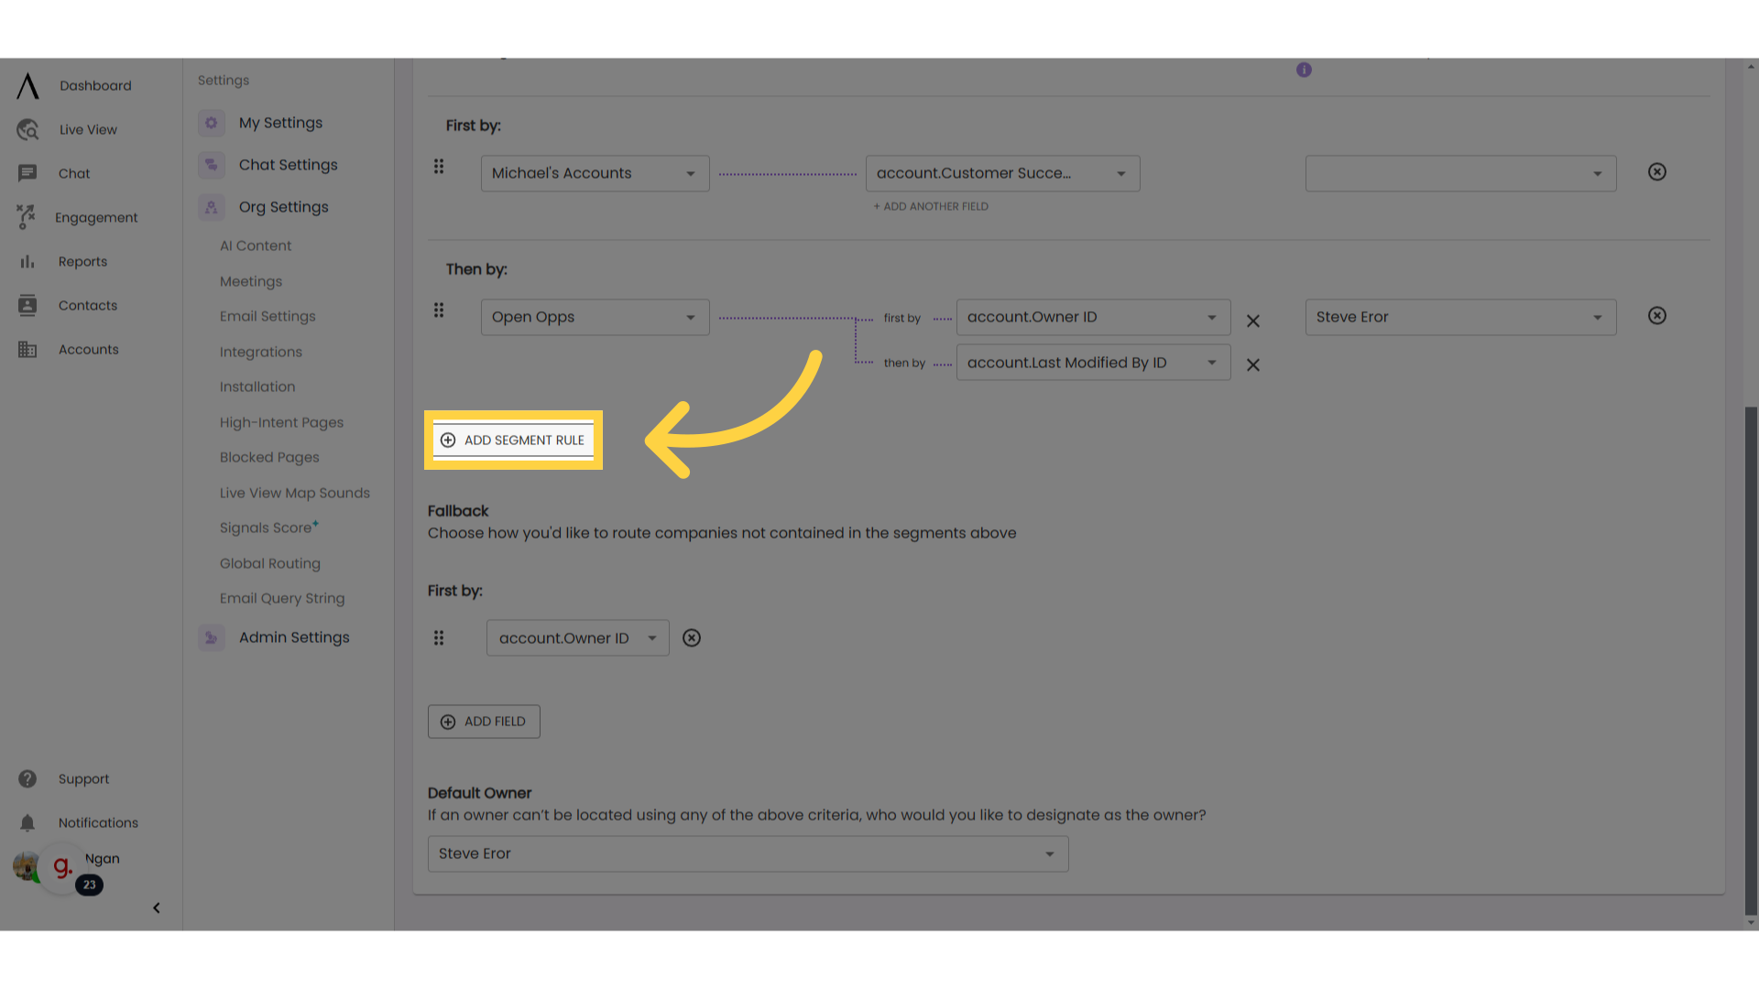Viewport: 1759px width, 989px height.
Task: Click ADD FIELD button
Action: click(x=483, y=721)
